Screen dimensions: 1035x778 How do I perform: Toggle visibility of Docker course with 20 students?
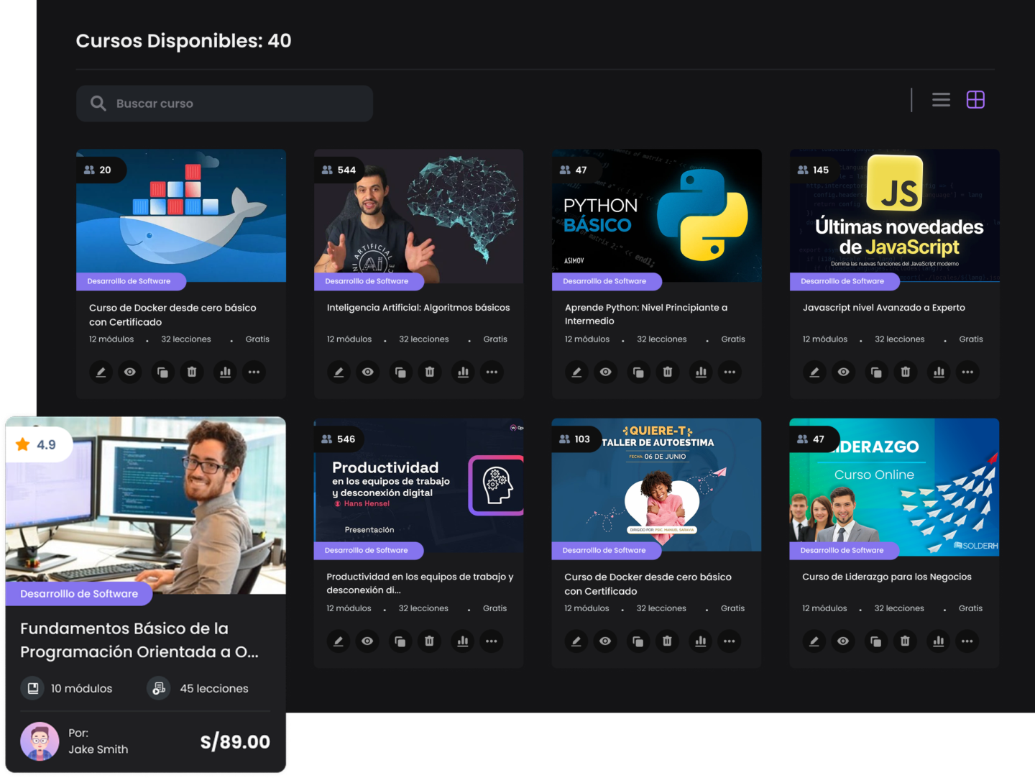tap(130, 372)
